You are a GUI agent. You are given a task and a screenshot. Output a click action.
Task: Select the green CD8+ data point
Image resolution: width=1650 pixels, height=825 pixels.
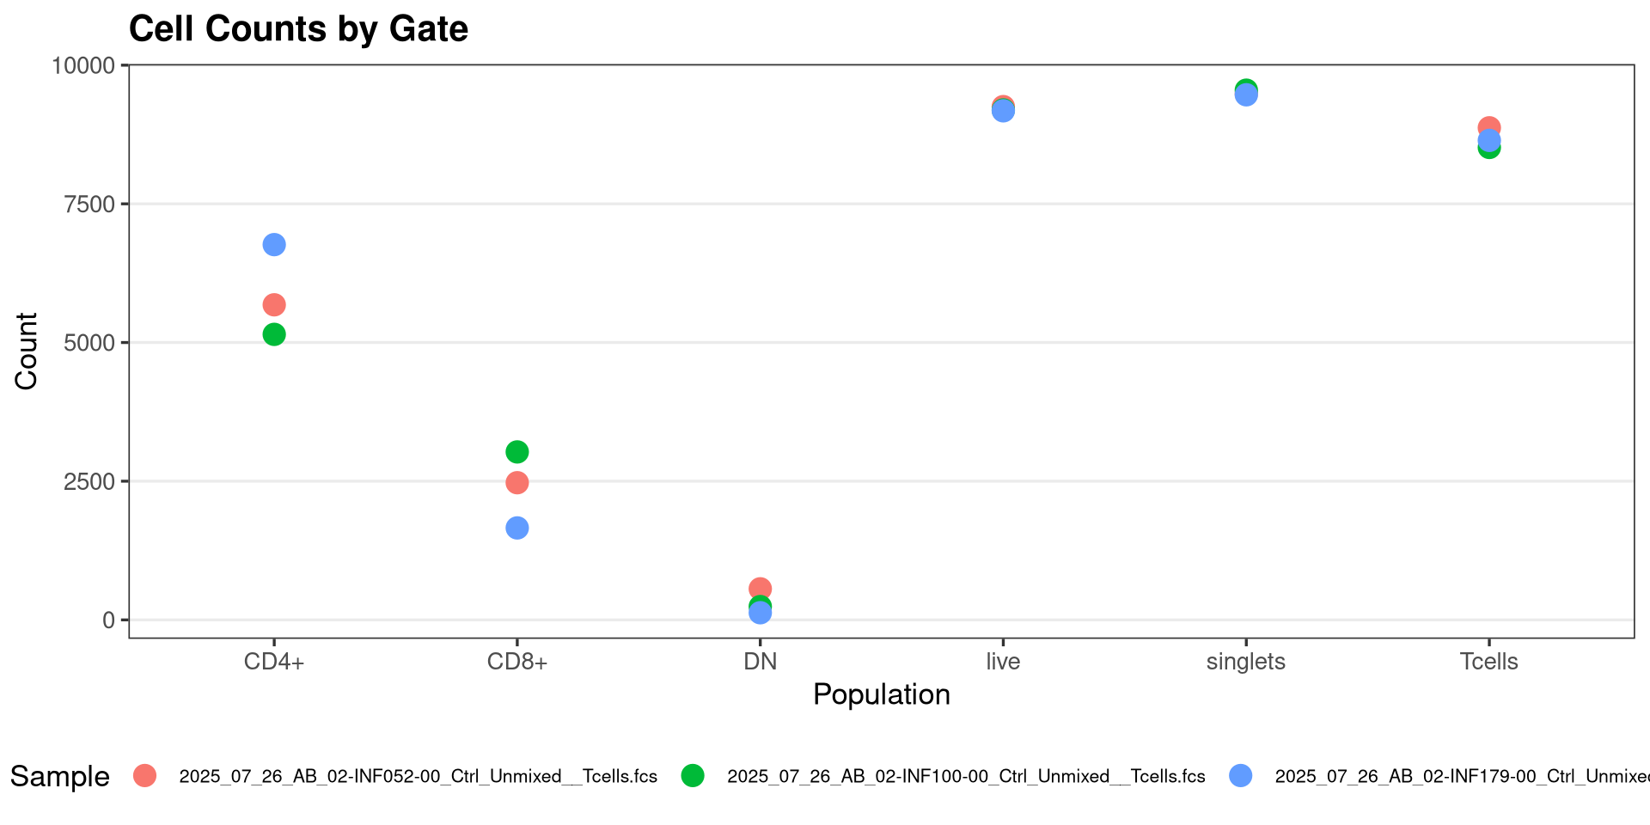[x=517, y=452]
